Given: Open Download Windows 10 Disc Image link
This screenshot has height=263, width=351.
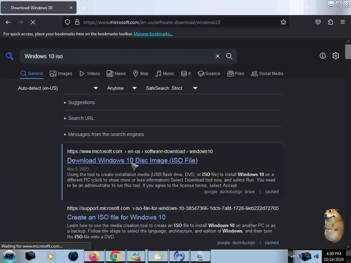Looking at the screenshot, I should pyautogui.click(x=132, y=160).
